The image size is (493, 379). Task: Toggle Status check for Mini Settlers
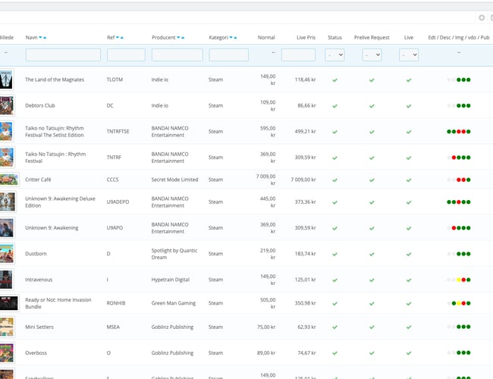(334, 327)
